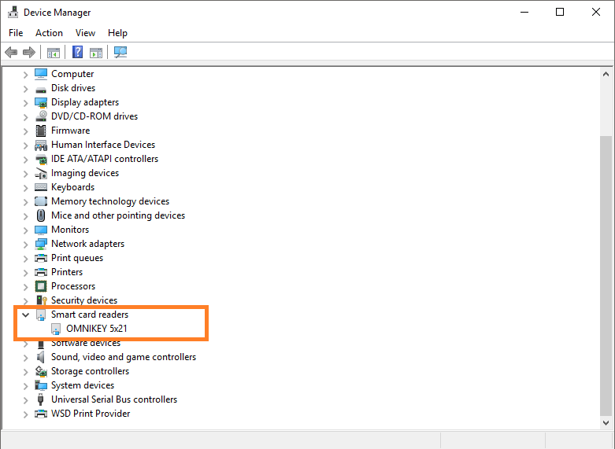Viewport: 615px width, 449px height.
Task: Collapse the Smart card readers node
Action: click(x=25, y=315)
